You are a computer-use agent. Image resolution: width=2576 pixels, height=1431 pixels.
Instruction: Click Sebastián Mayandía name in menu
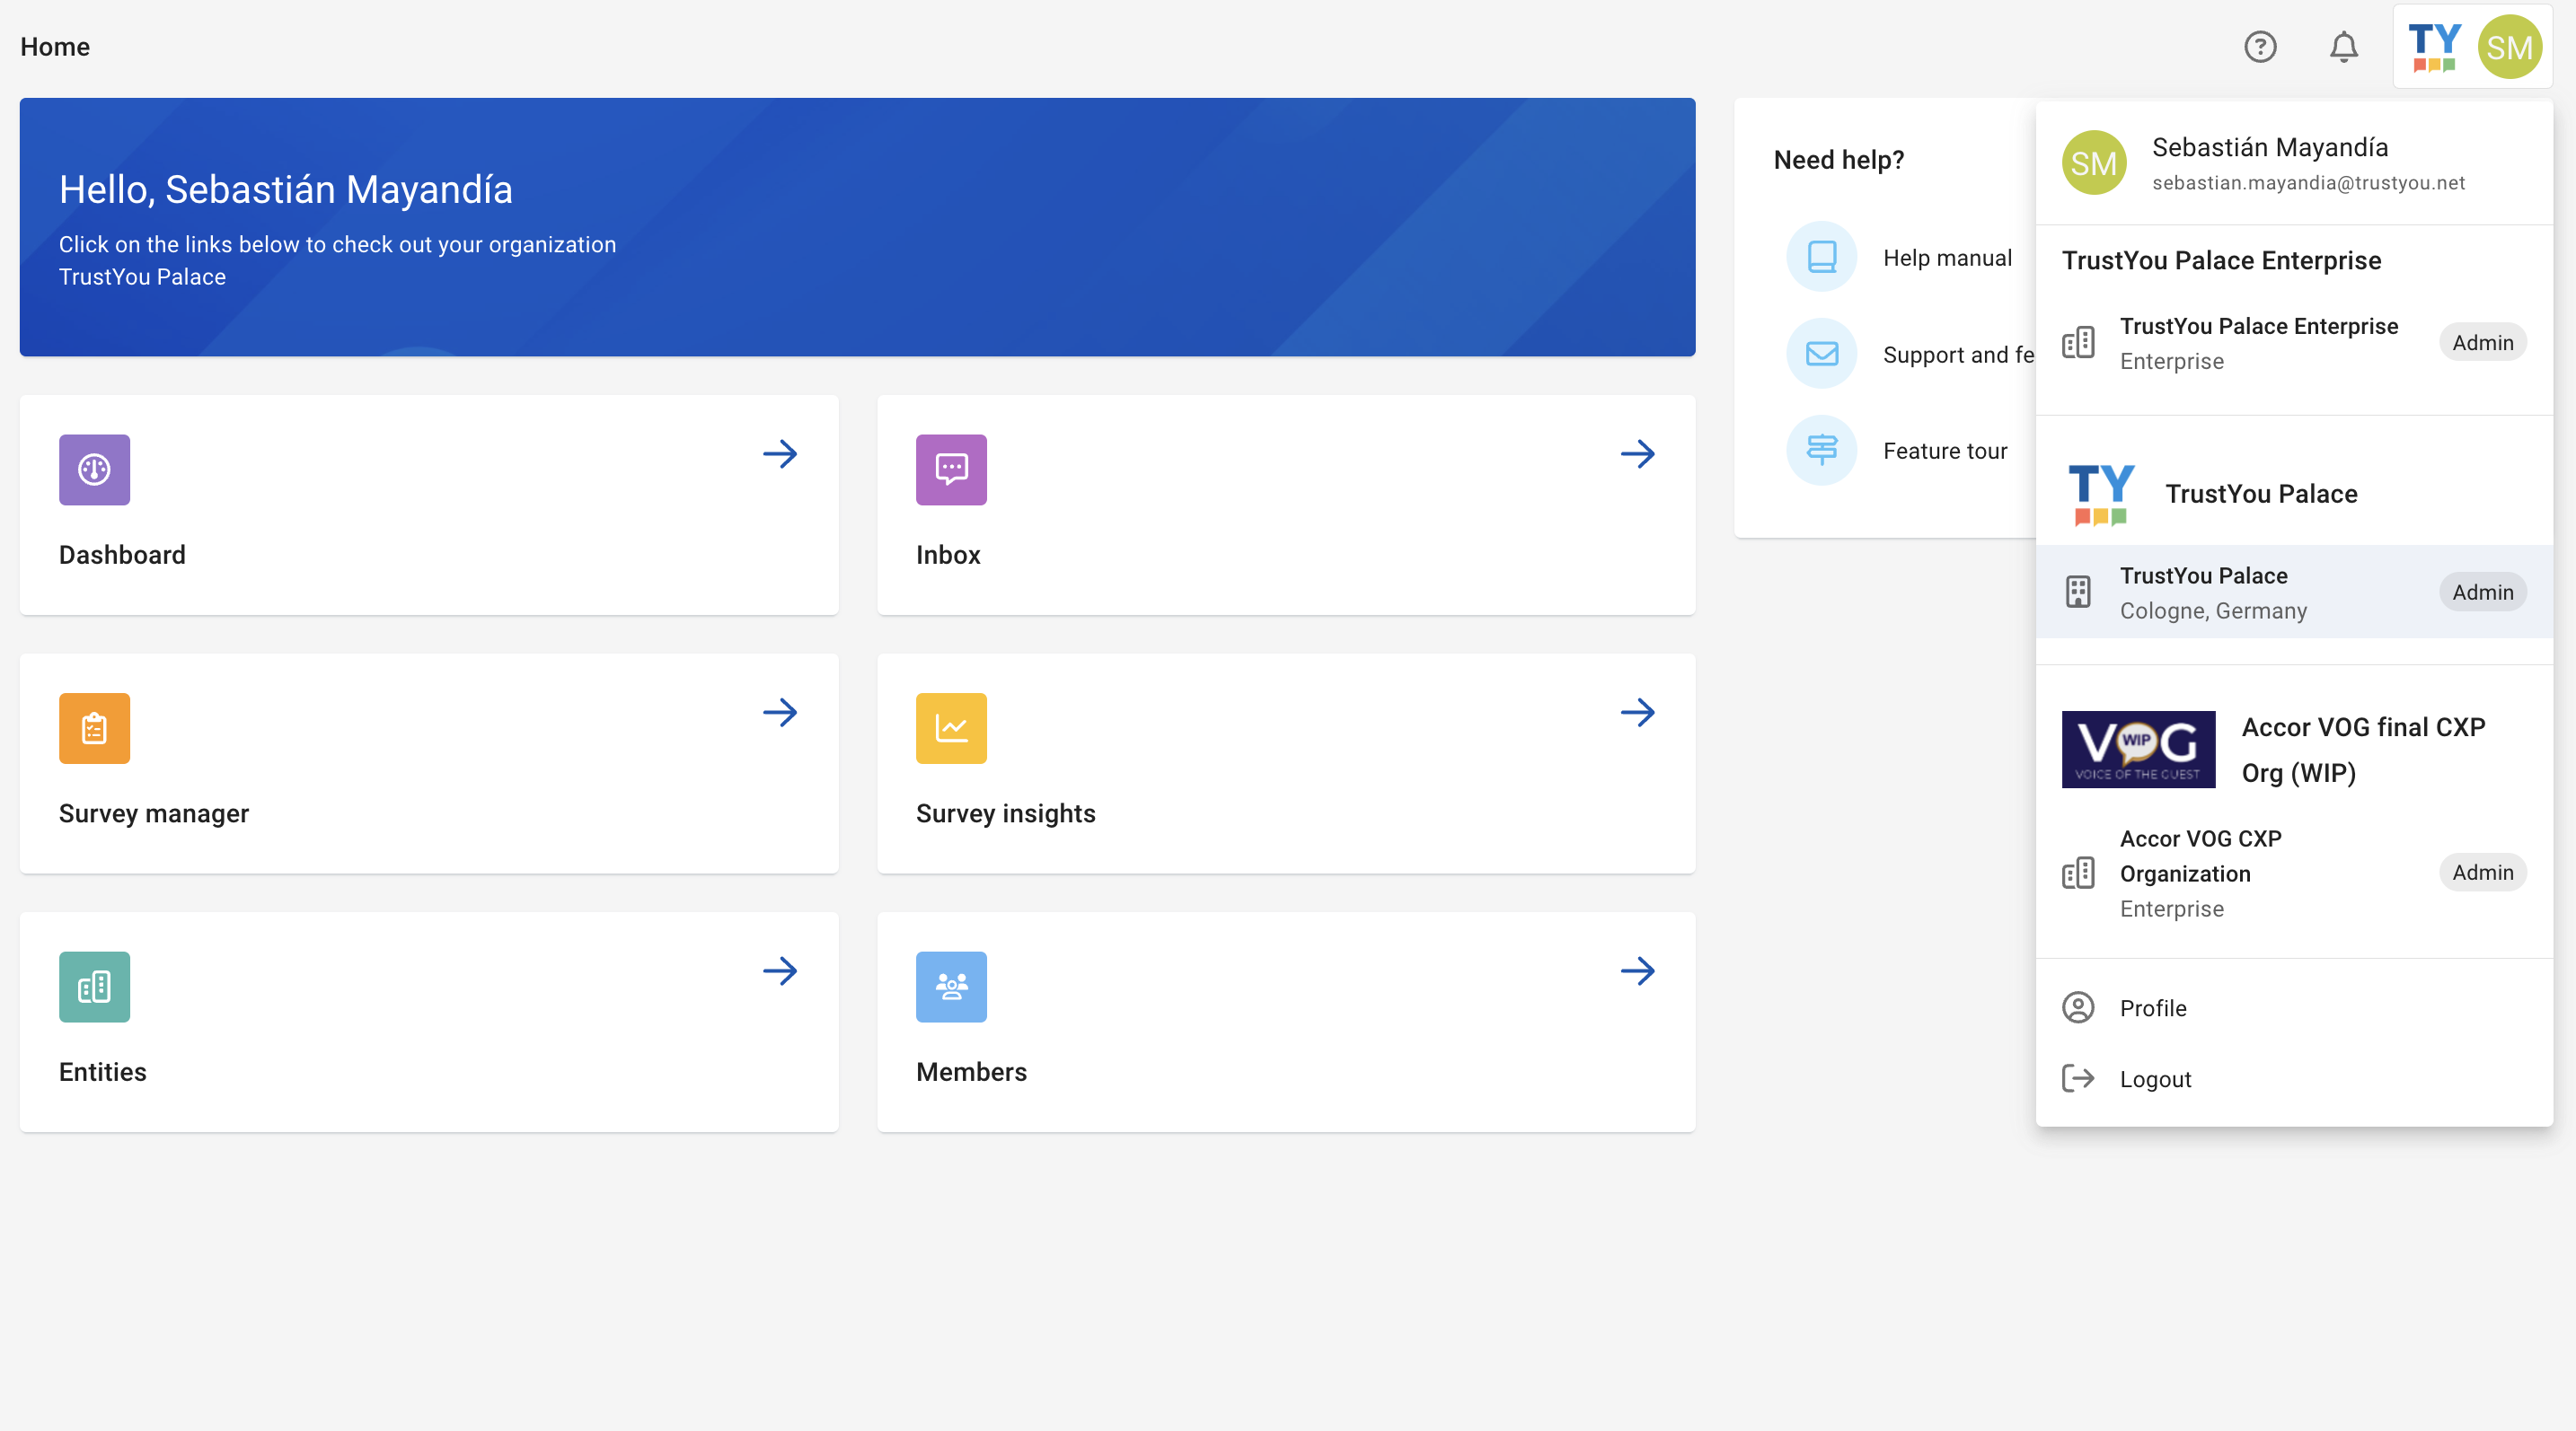(x=2270, y=147)
